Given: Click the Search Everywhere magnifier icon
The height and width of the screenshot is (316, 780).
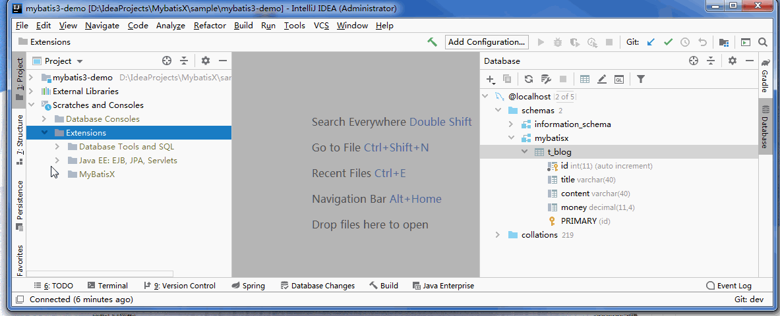Looking at the screenshot, I should coord(763,42).
